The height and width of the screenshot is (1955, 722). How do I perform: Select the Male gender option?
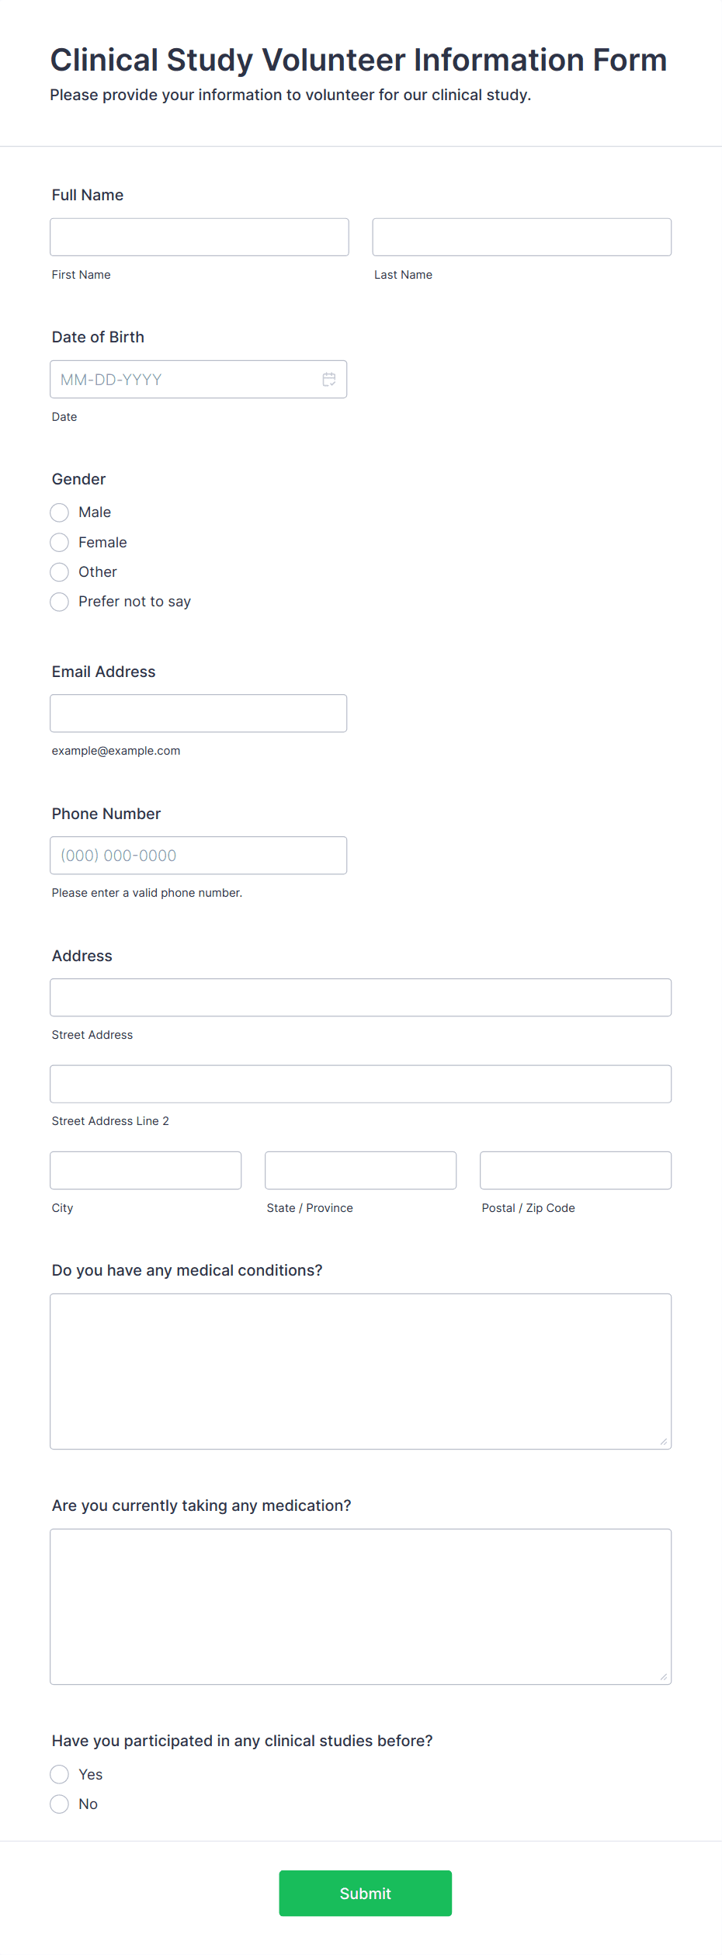pos(59,512)
